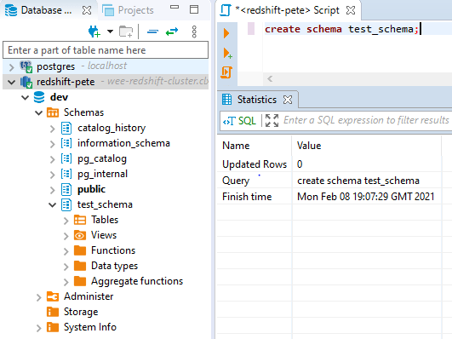This screenshot has height=339, width=452.
Task: Click the Schemas folder icon
Action: pyautogui.click(x=53, y=112)
